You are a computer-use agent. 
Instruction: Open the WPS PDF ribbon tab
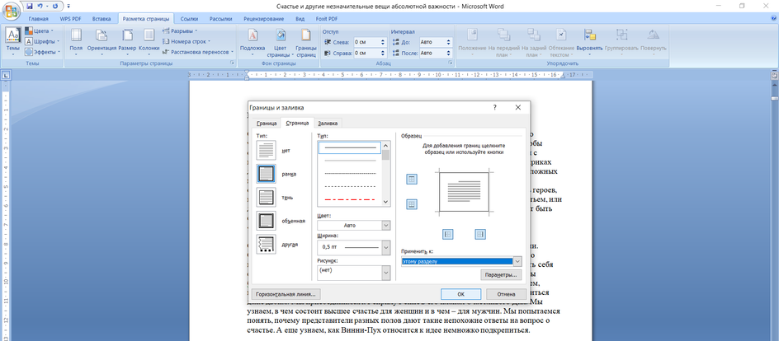[x=70, y=19]
